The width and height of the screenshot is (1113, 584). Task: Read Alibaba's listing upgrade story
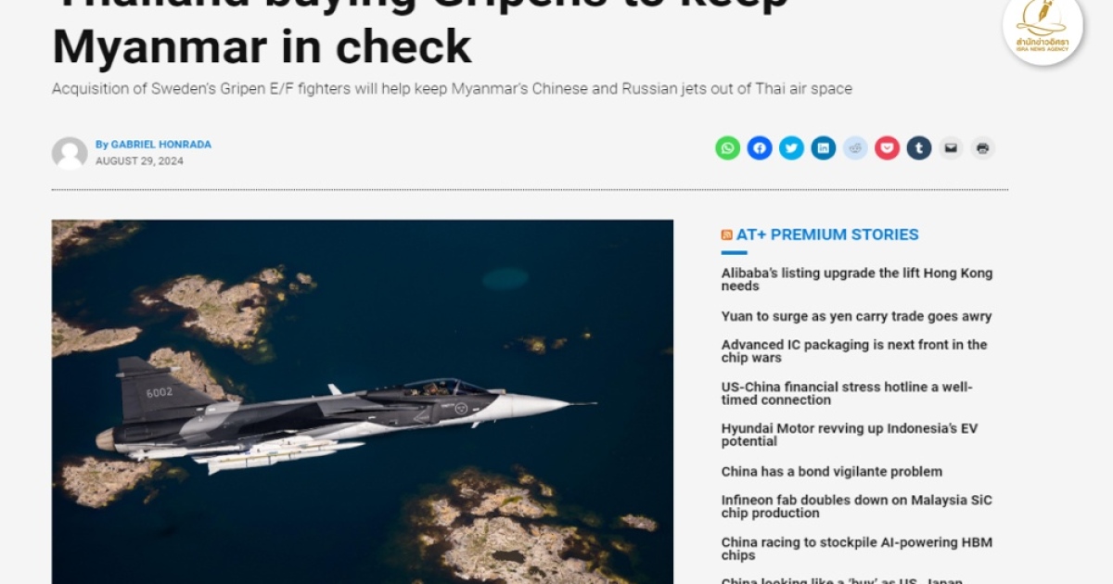coord(857,280)
